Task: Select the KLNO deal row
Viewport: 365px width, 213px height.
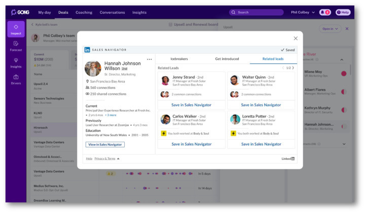Action: click(x=54, y=115)
